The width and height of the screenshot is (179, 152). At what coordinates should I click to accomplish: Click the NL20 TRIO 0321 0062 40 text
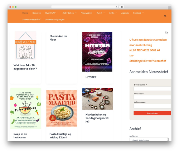[x=145, y=50]
